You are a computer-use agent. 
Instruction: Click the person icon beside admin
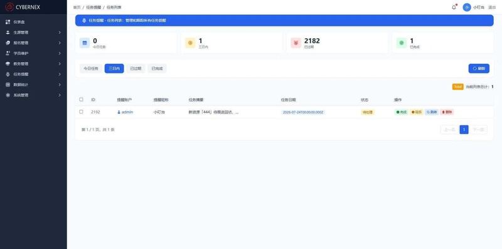coord(119,112)
